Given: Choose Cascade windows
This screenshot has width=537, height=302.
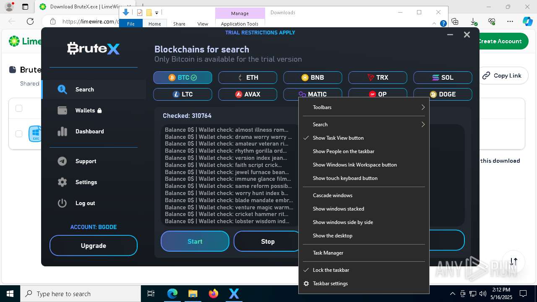Looking at the screenshot, I should point(364,195).
